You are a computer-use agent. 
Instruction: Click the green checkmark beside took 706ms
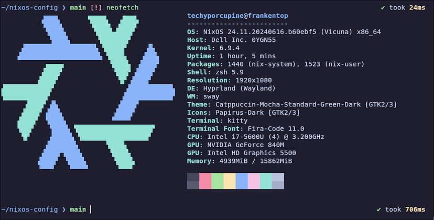[x=379, y=210]
